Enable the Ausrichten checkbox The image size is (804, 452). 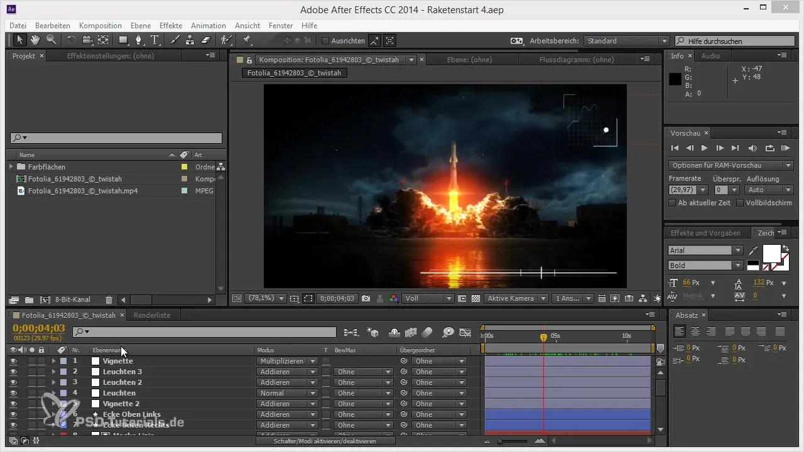(x=325, y=41)
